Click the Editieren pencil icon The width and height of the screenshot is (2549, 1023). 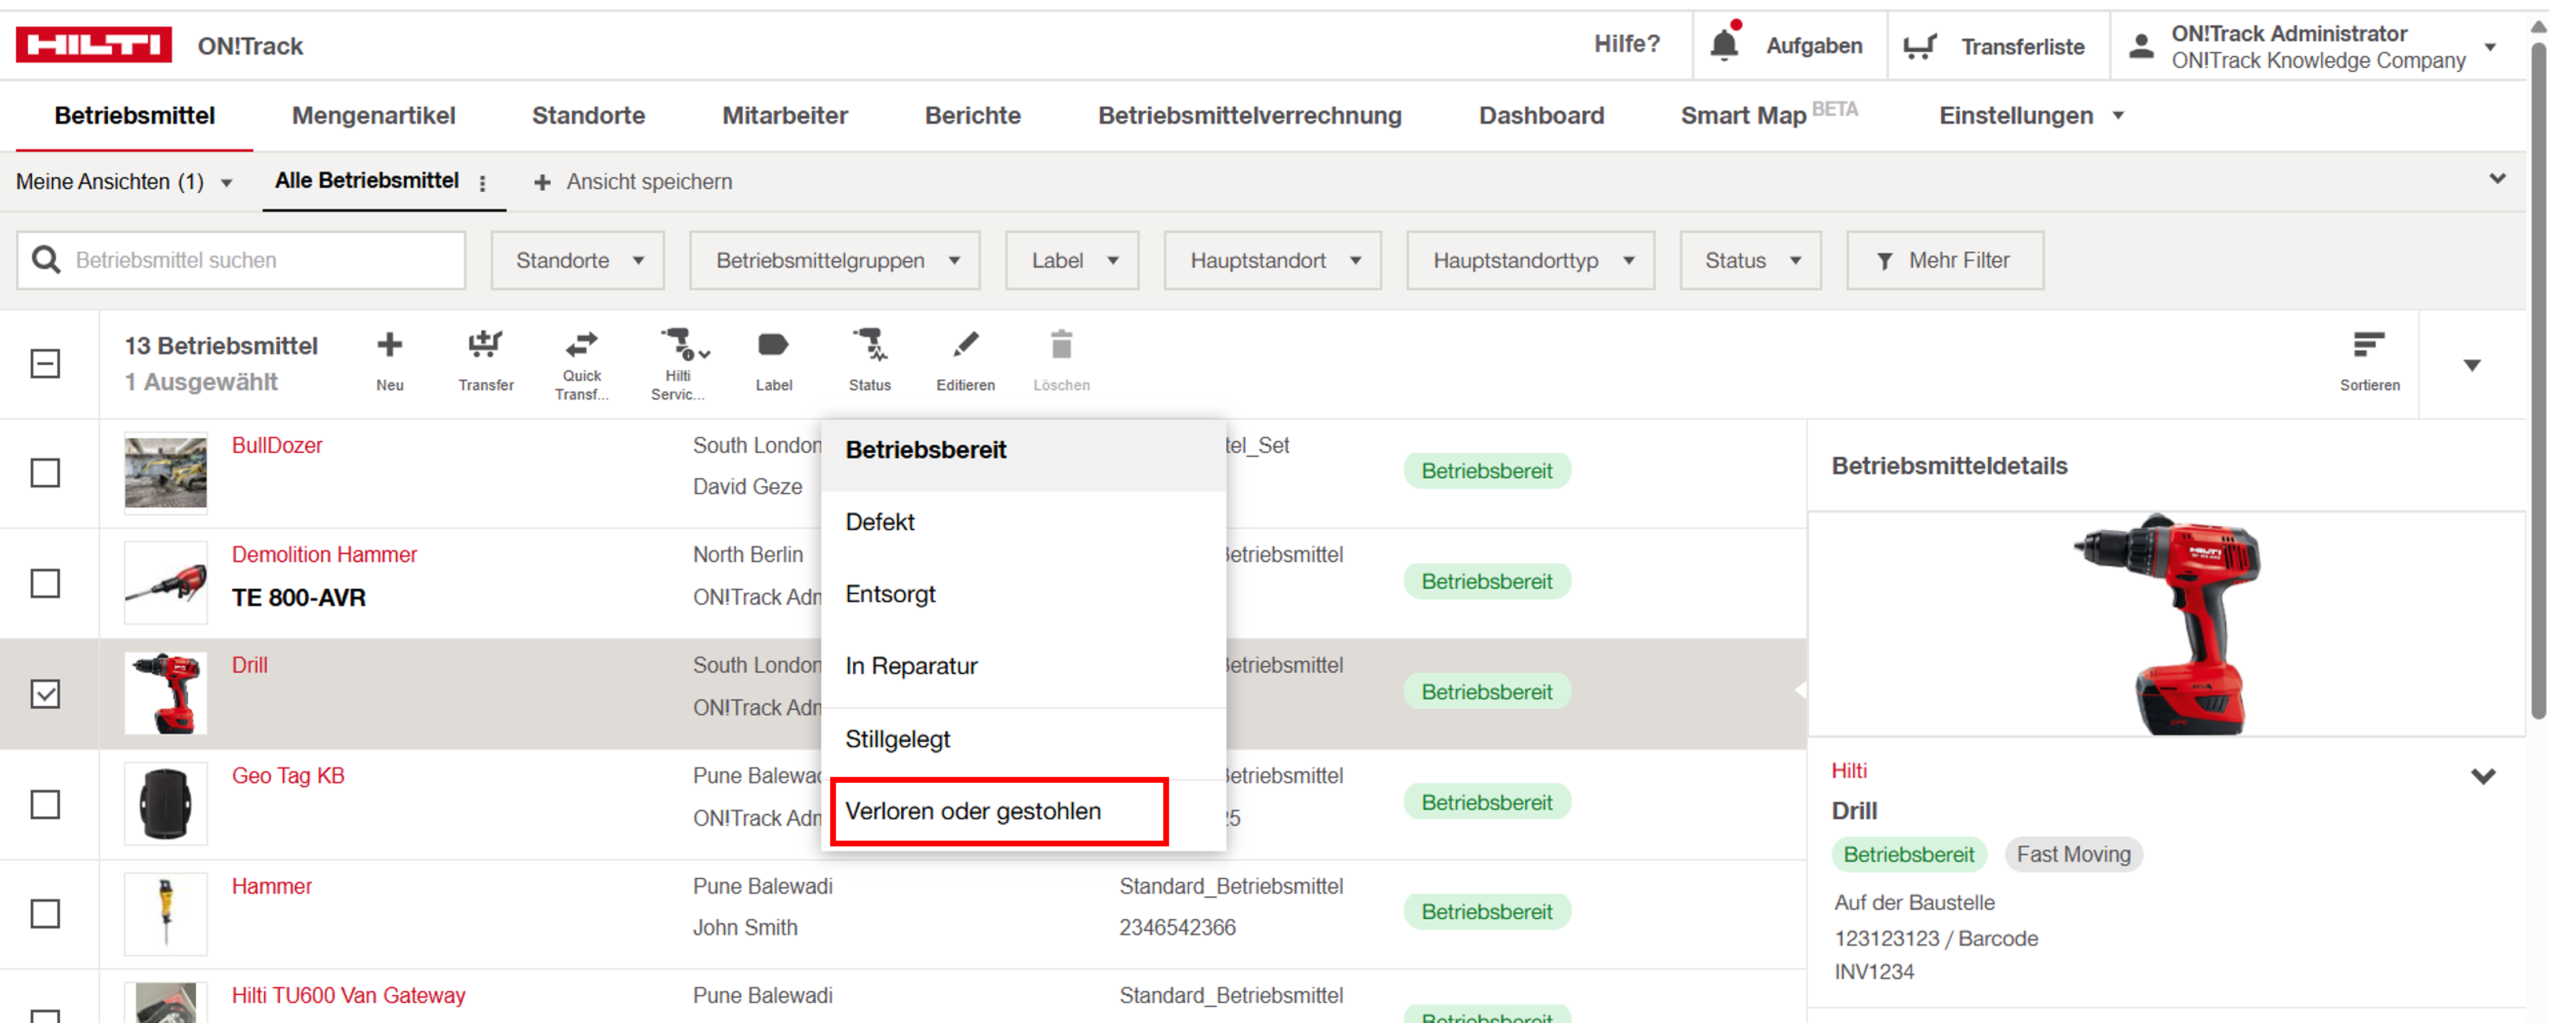point(965,344)
